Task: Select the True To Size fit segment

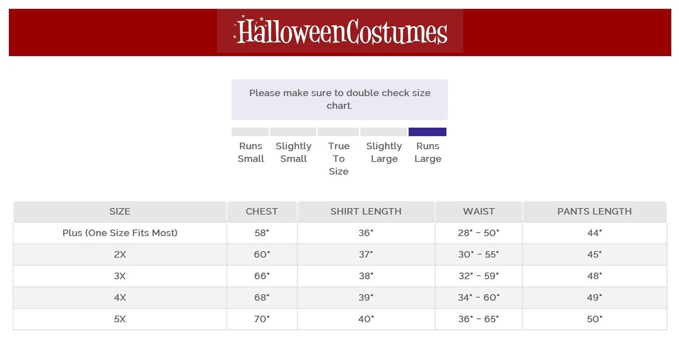Action: [338, 132]
